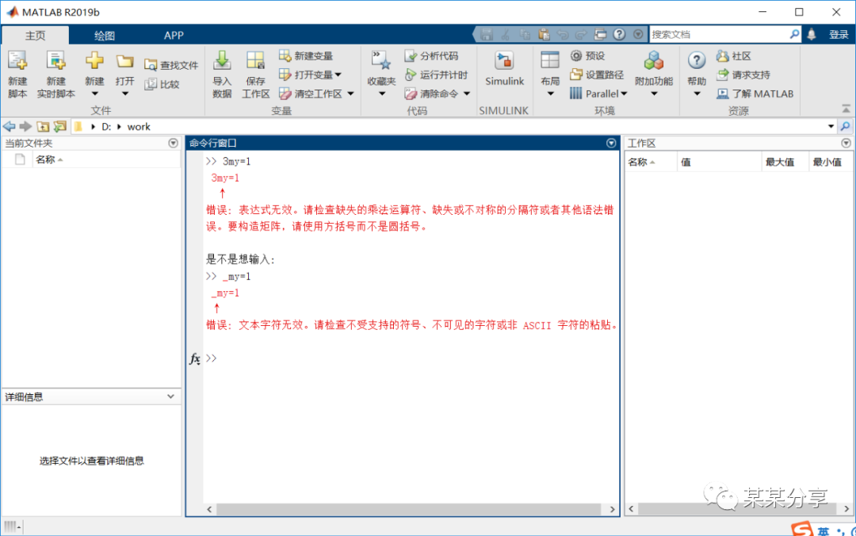Image resolution: width=856 pixels, height=536 pixels.
Task: Click the browse-for-folder icon
Action: tap(59, 126)
